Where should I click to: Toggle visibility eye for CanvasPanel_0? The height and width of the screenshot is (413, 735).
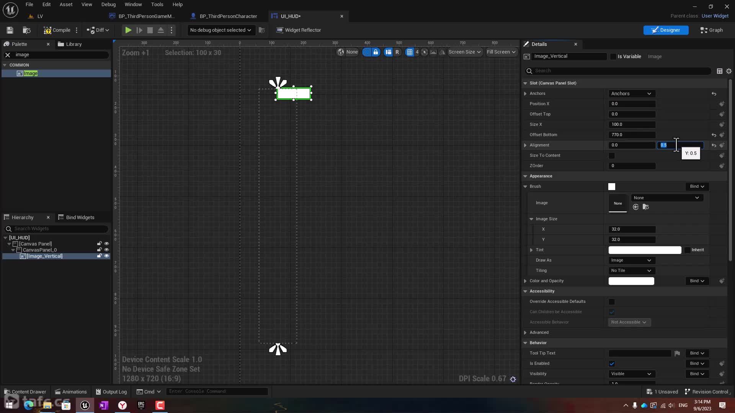106,250
